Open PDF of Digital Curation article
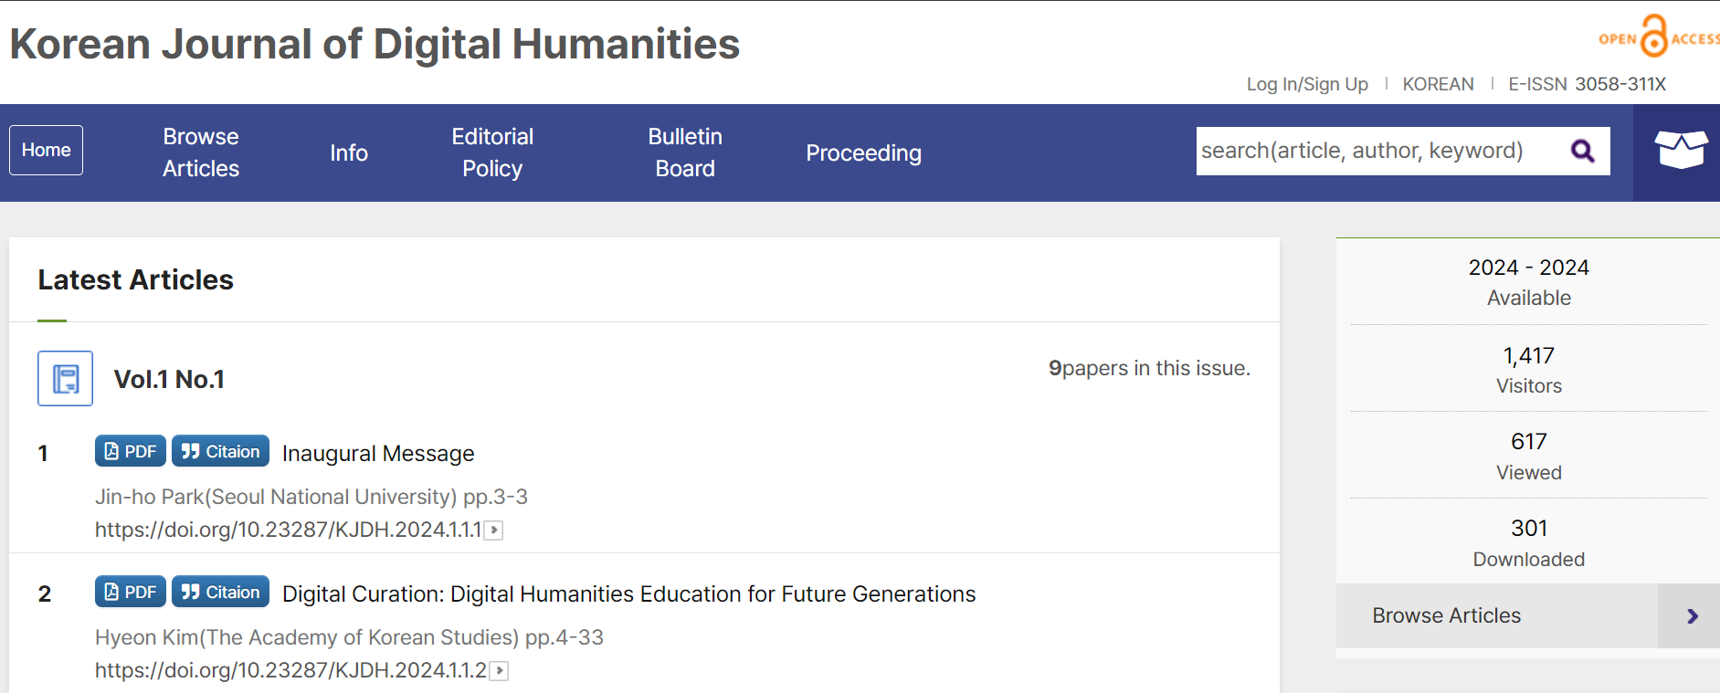 [131, 592]
